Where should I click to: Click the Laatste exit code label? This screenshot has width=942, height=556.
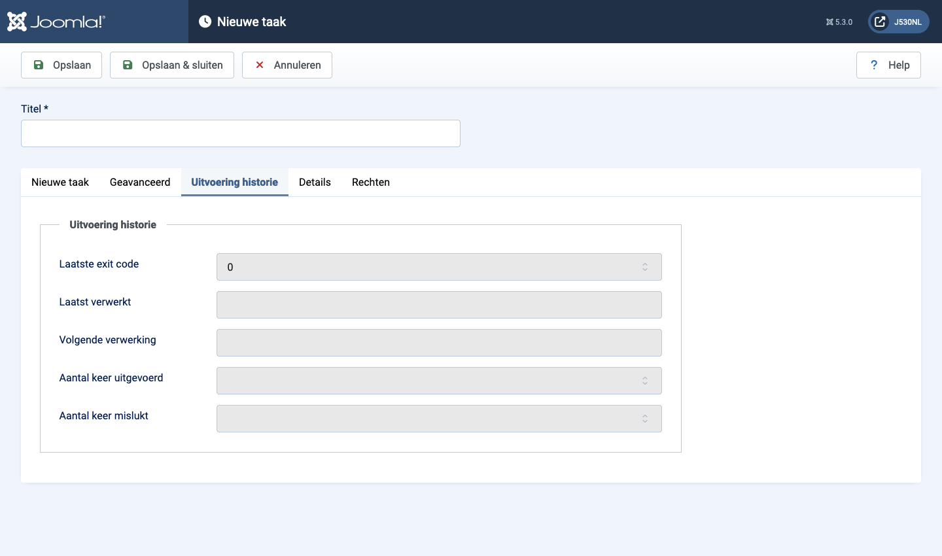[x=99, y=264]
